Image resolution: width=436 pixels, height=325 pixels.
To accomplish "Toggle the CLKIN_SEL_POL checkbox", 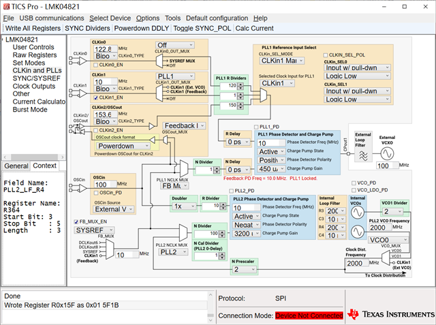I will click(x=326, y=55).
